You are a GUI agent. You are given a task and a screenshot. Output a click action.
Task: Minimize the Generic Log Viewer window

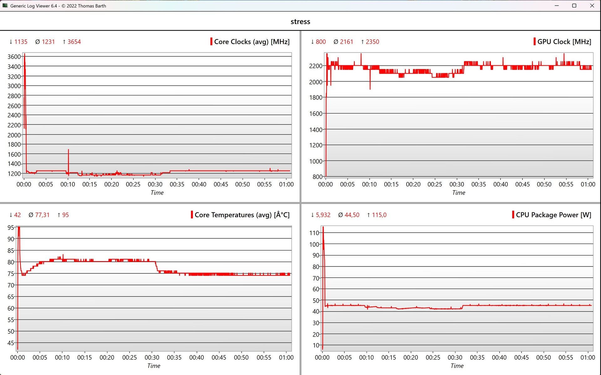coord(557,6)
